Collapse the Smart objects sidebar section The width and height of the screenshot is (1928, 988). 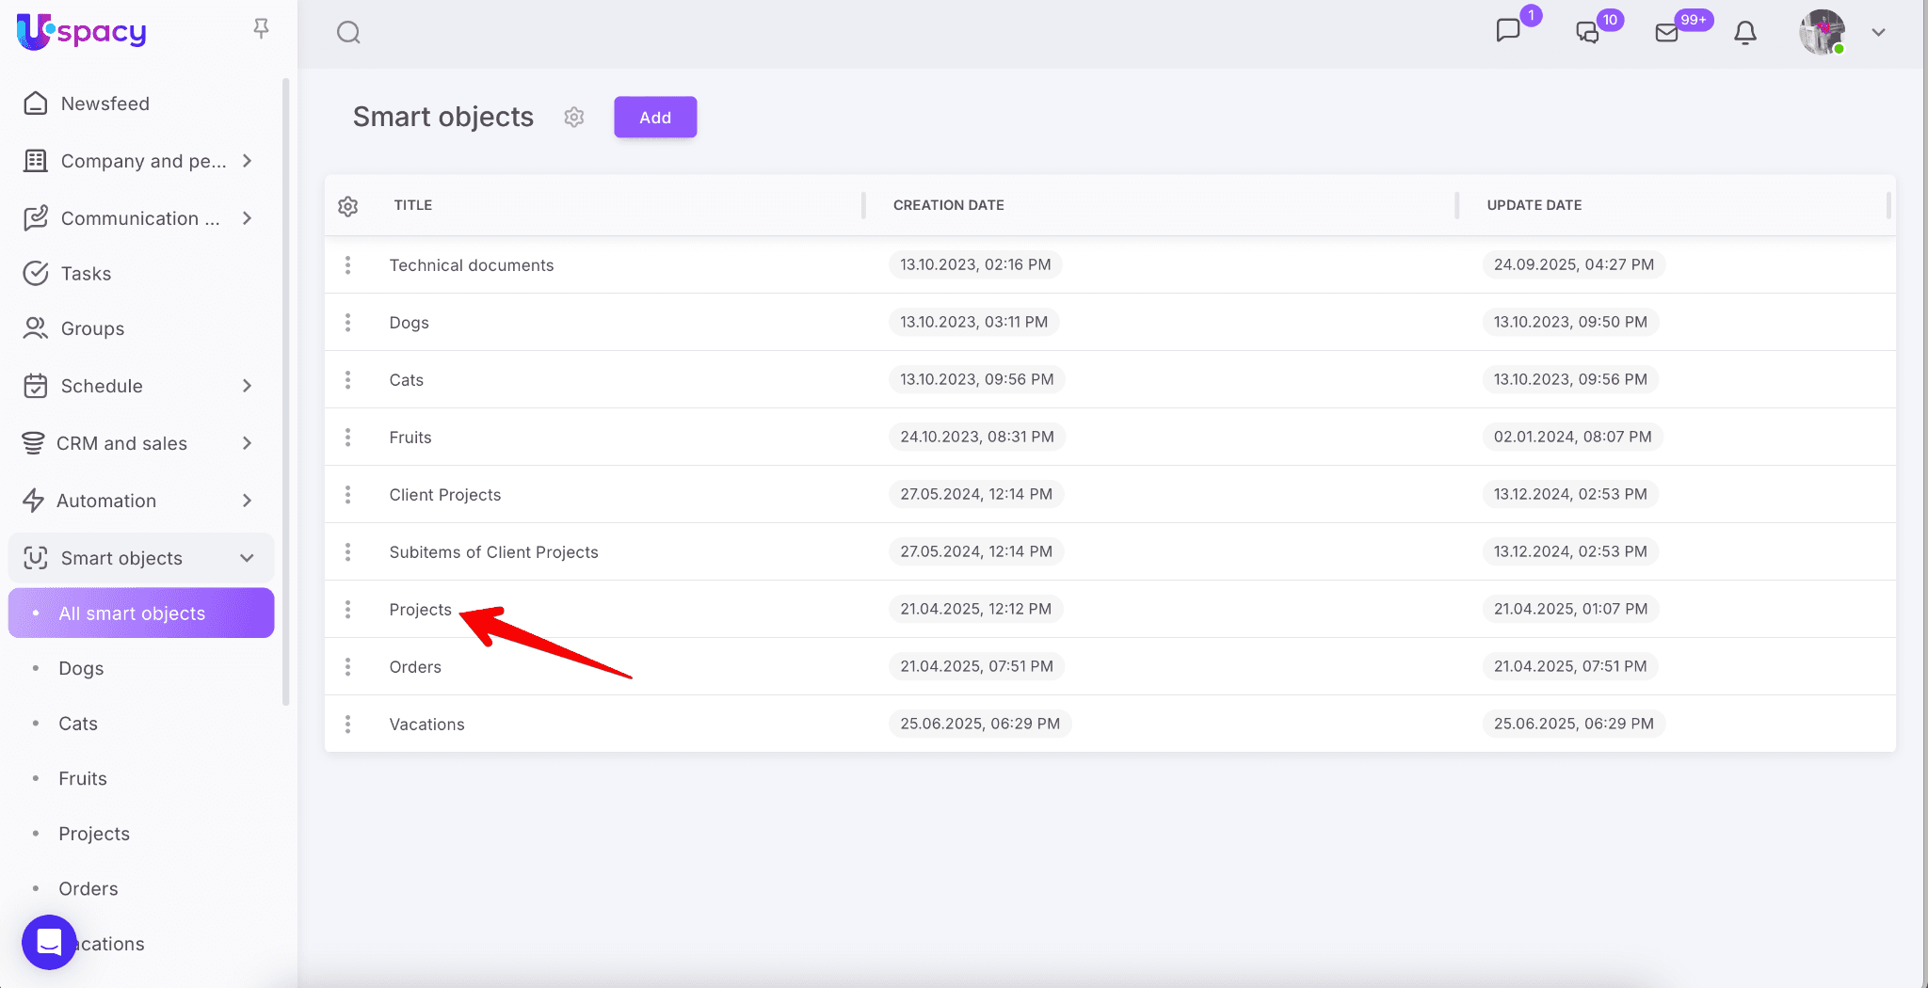click(x=247, y=558)
